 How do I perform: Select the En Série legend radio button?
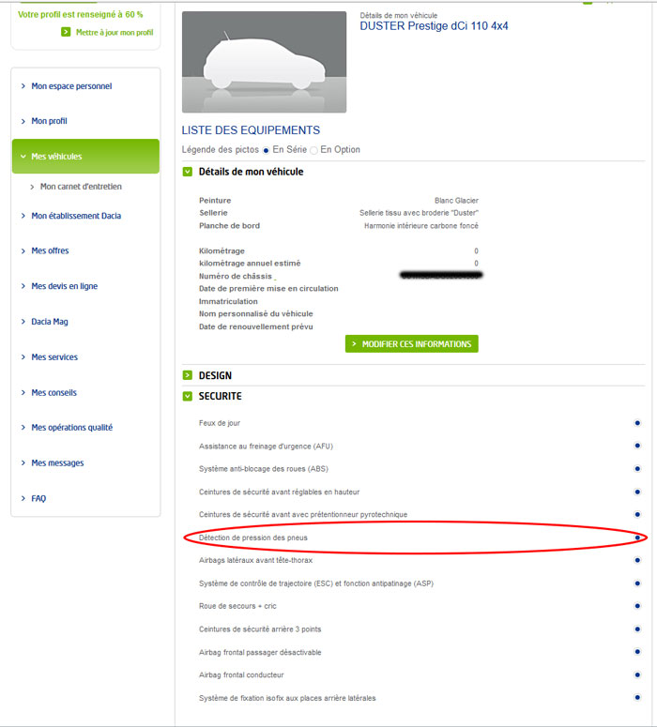pos(266,150)
